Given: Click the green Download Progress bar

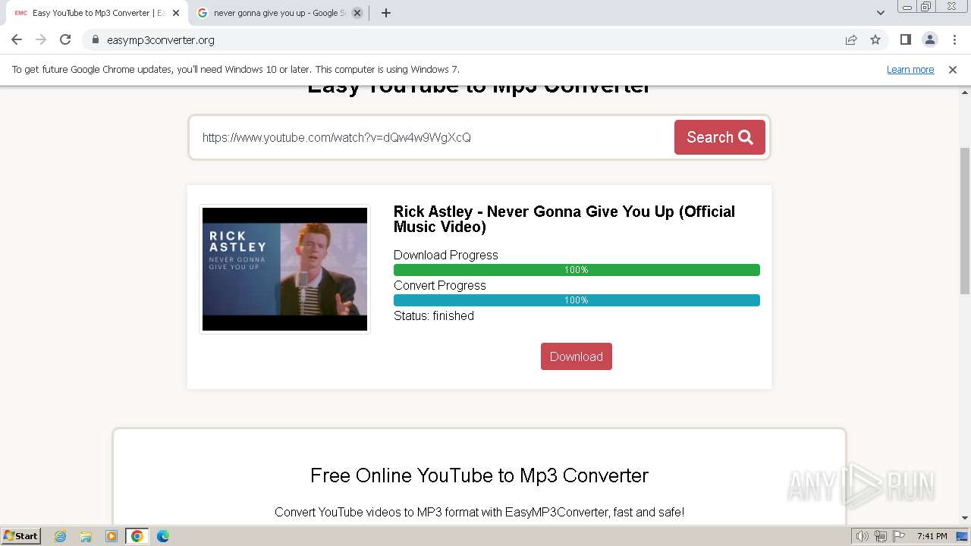Looking at the screenshot, I should pyautogui.click(x=577, y=270).
